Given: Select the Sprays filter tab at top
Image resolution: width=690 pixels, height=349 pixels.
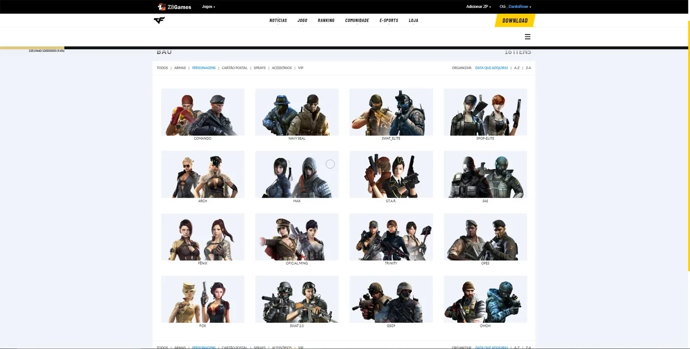Looking at the screenshot, I should point(260,68).
